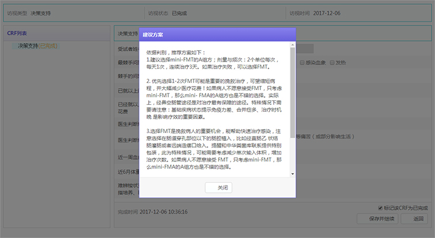Click the 完成时间 timestamp 2017-12-06 10:36:16
This screenshot has width=435, height=238.
click(x=164, y=211)
